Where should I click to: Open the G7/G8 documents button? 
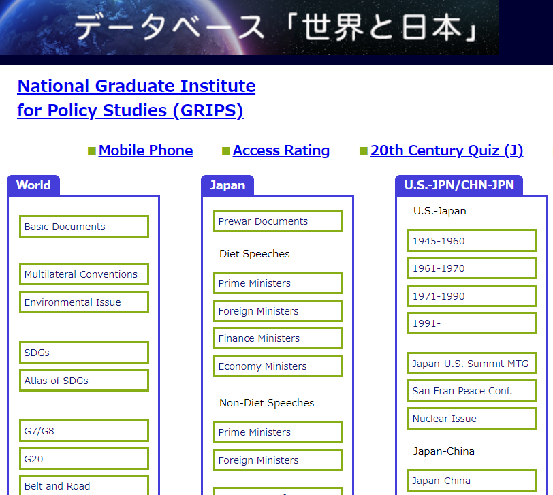point(84,431)
